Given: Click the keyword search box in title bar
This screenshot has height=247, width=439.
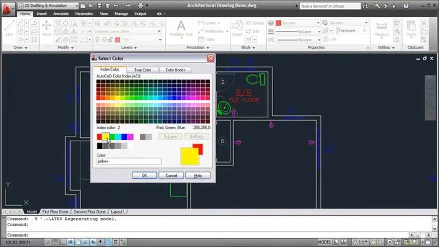Looking at the screenshot, I should coord(330,6).
